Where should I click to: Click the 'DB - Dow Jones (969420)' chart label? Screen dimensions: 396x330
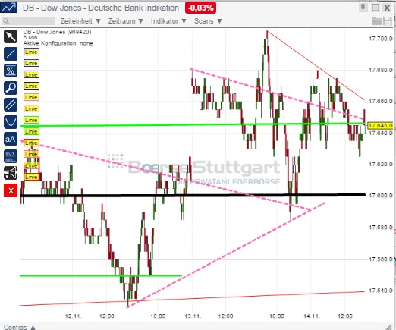pos(58,32)
